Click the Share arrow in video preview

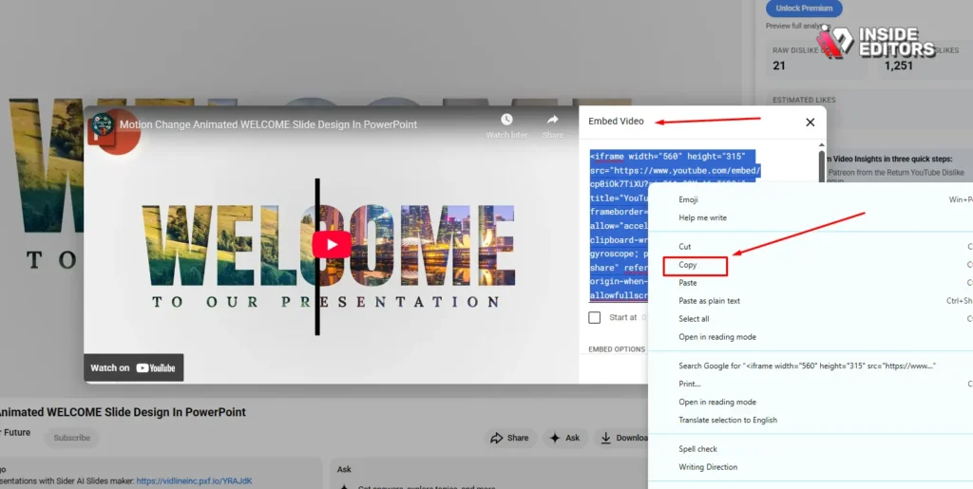[552, 120]
